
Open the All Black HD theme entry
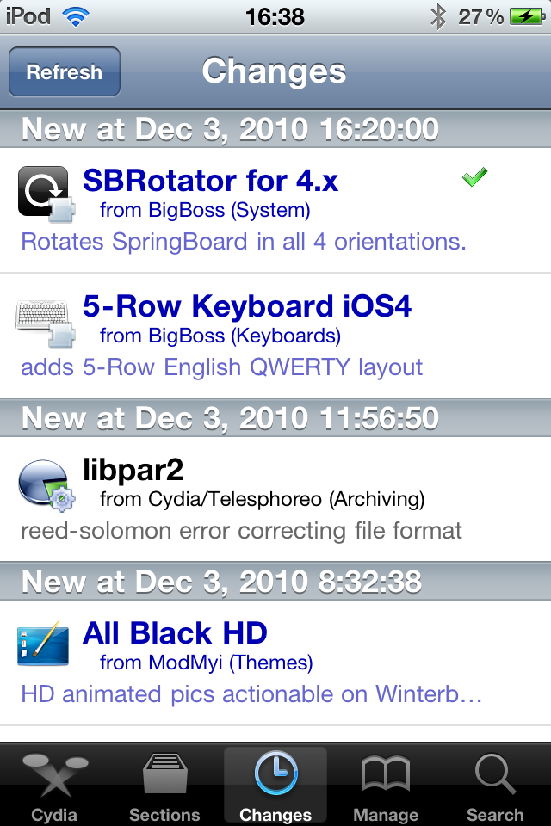(275, 663)
